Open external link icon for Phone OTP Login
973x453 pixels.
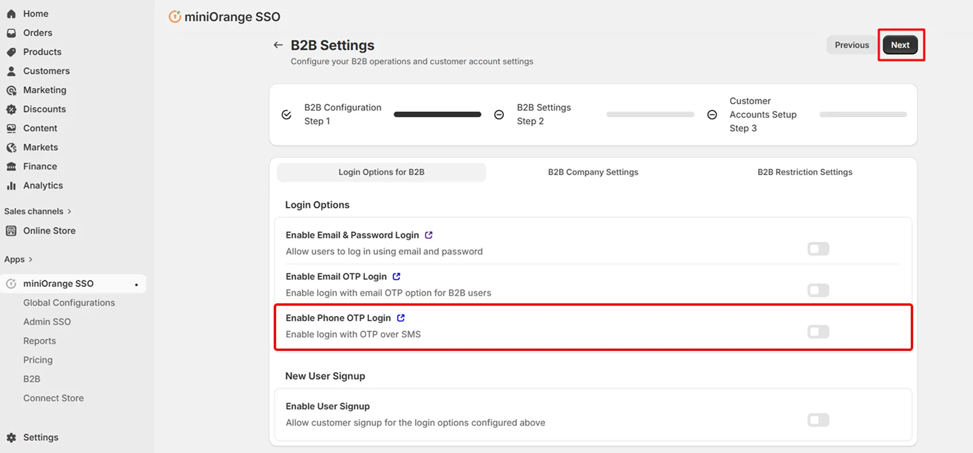[x=401, y=318]
